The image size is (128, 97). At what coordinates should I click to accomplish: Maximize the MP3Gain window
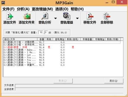[113, 2]
